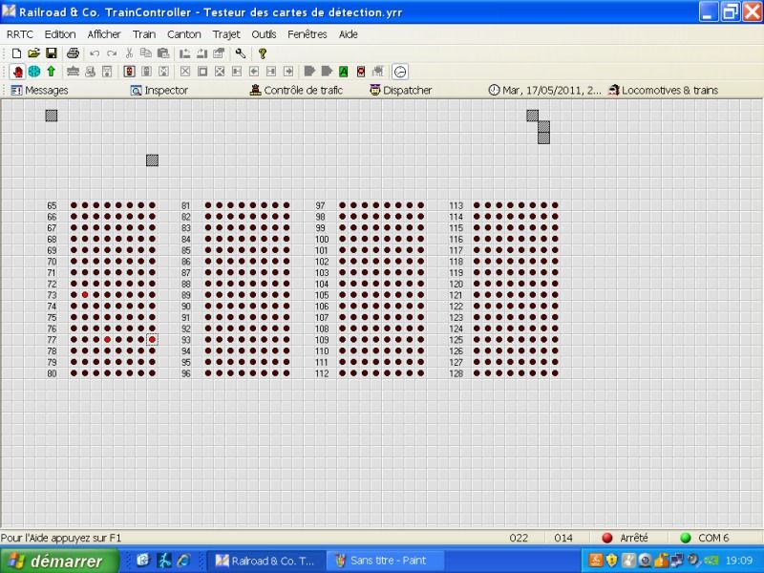
Task: Open the Canton menu
Action: click(184, 34)
